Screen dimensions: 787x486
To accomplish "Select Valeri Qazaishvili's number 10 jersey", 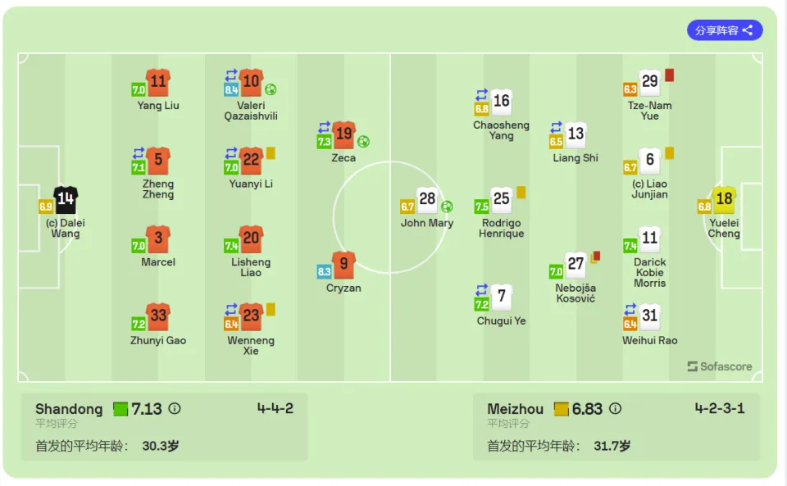I will [x=251, y=83].
